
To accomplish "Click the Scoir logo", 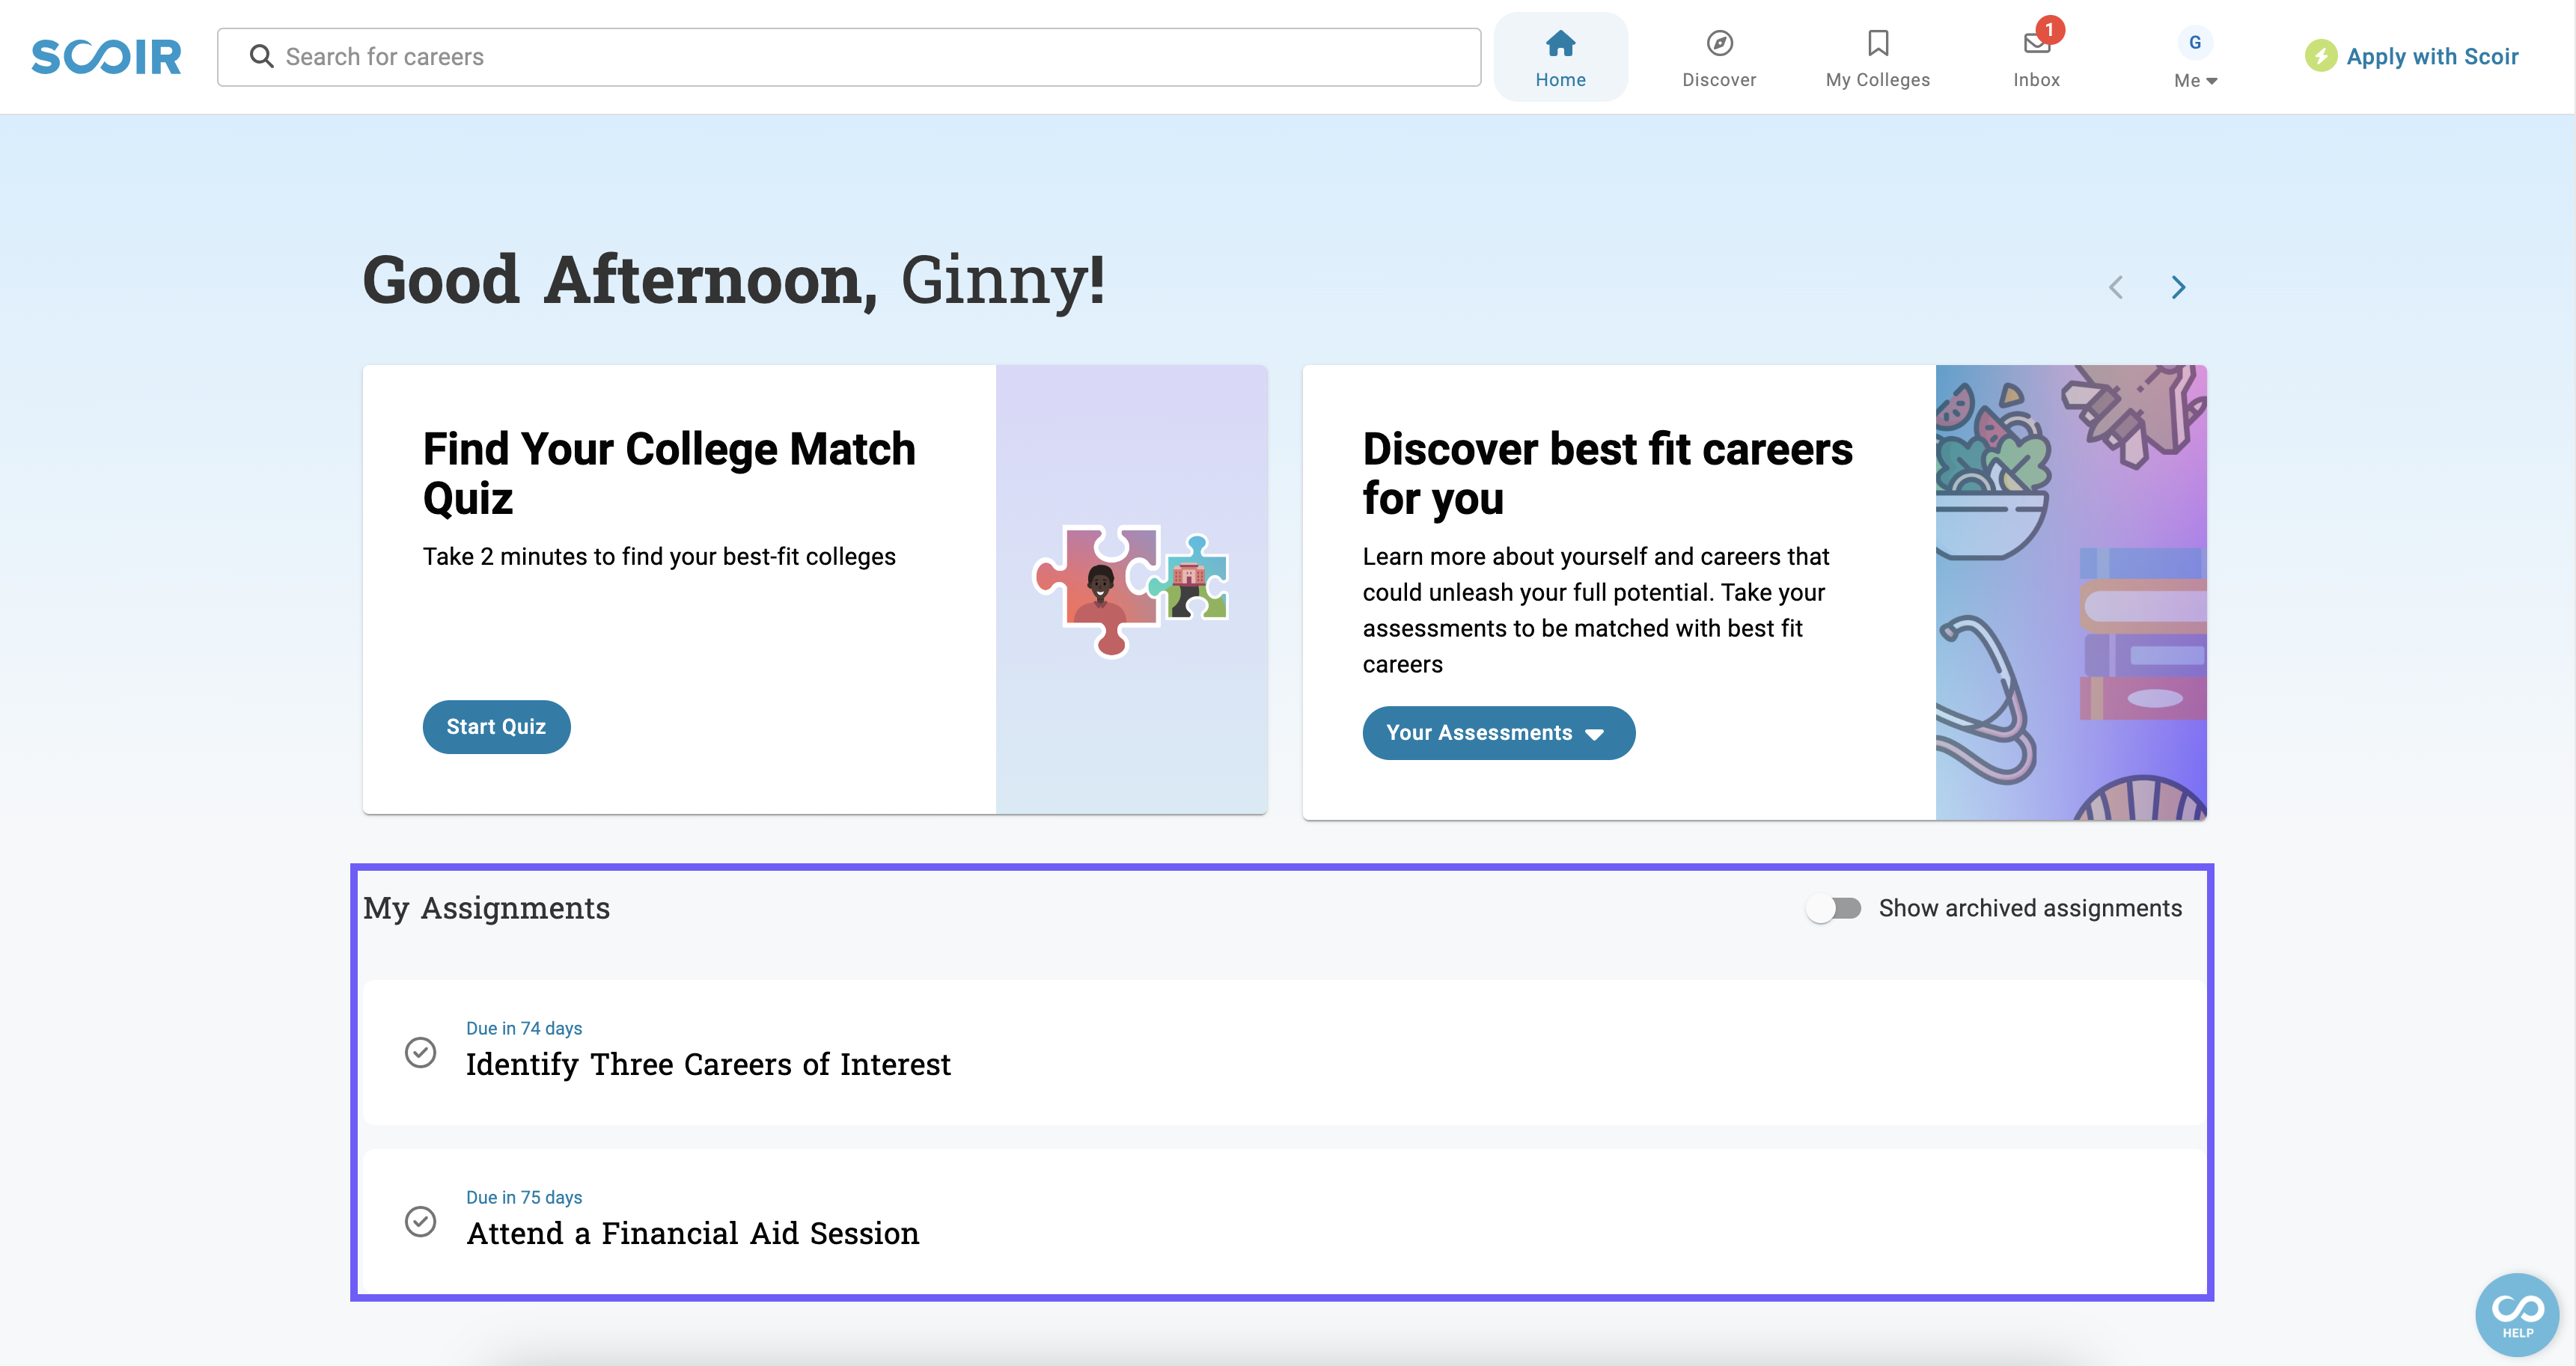I will click(x=106, y=57).
